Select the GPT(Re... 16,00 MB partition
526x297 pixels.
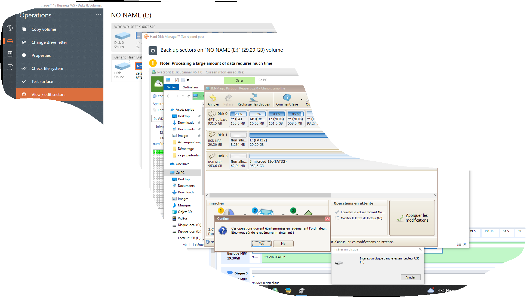click(x=257, y=119)
